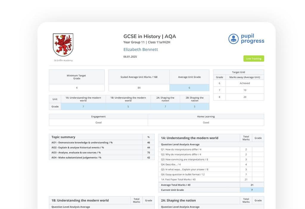Click the Good value under Home Learning
This screenshot has width=305, height=209.
click(x=206, y=123)
